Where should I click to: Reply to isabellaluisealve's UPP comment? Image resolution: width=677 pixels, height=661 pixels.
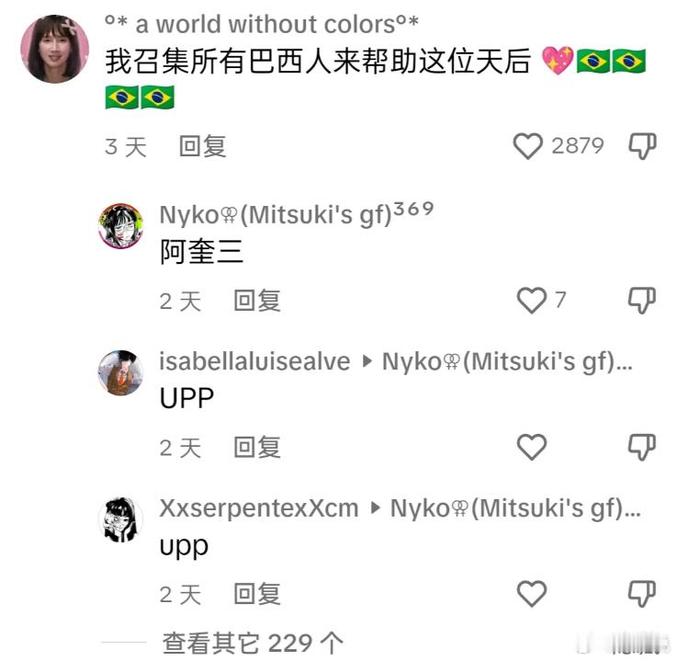tap(257, 448)
